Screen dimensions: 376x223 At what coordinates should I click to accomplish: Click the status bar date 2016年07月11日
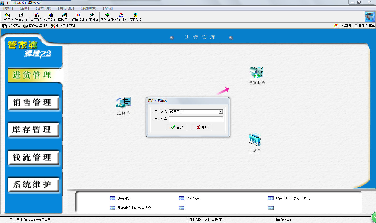coord(40,220)
